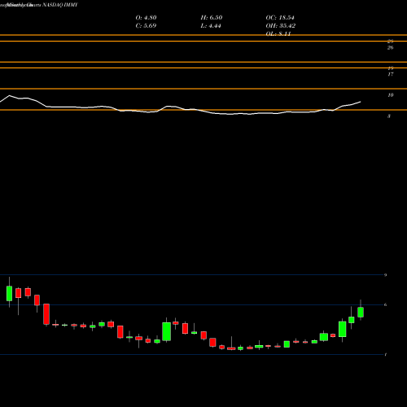This screenshot has height=407, width=407.
Task: Click the OC: 18.54 readout
Action: pos(280,18)
